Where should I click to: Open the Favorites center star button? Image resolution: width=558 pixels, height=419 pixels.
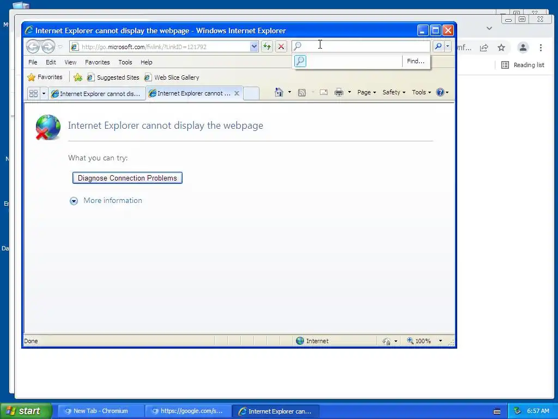click(x=45, y=77)
